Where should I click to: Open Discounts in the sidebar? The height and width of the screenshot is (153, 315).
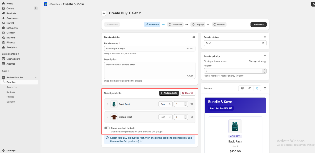pos(12,28)
